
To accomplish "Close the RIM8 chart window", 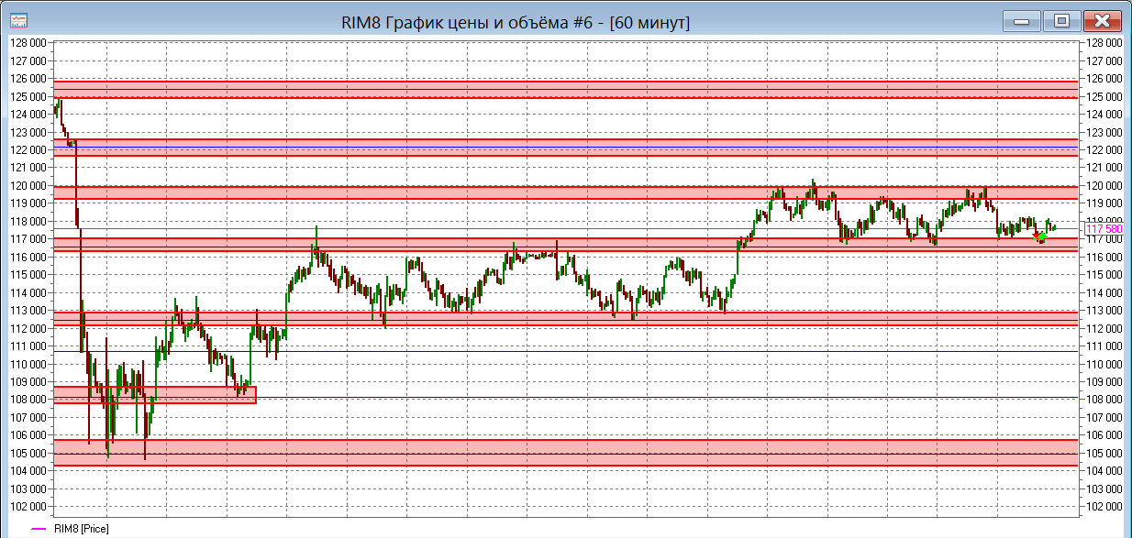I will click(x=1102, y=20).
